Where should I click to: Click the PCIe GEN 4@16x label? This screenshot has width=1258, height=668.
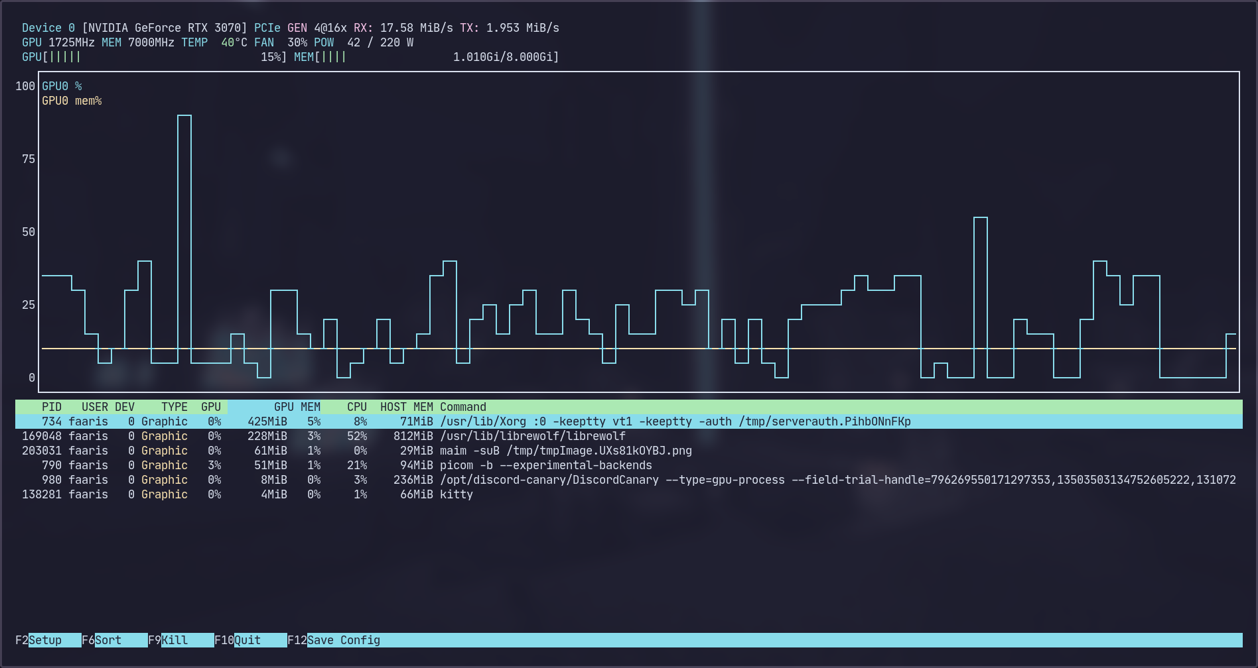(x=301, y=28)
